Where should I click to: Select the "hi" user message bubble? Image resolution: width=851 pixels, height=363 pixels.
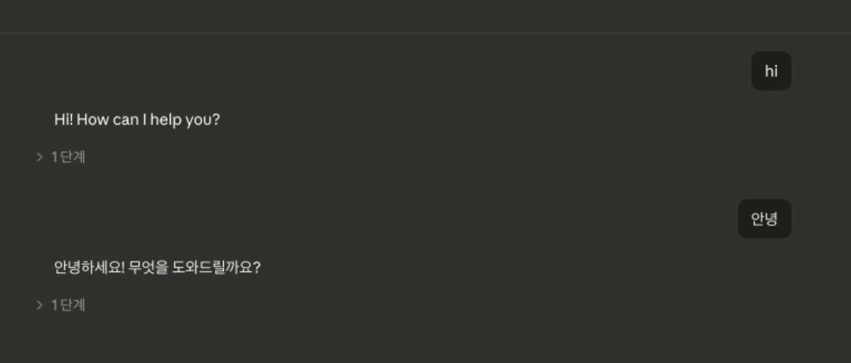[x=771, y=71]
